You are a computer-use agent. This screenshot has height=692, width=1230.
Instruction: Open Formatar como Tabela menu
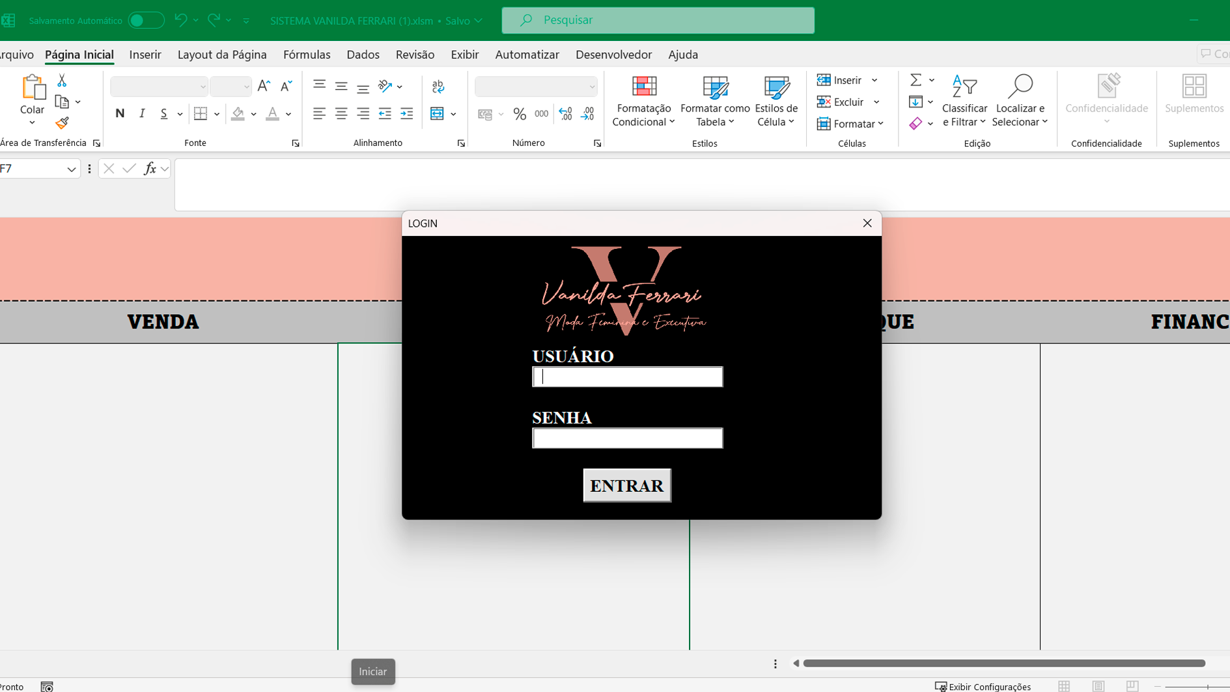(x=715, y=101)
